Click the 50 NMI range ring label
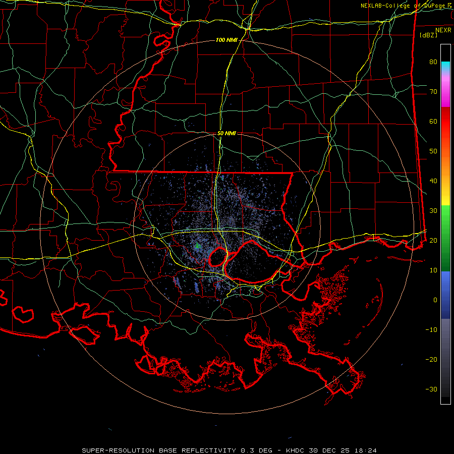The width and height of the screenshot is (454, 454). (226, 133)
